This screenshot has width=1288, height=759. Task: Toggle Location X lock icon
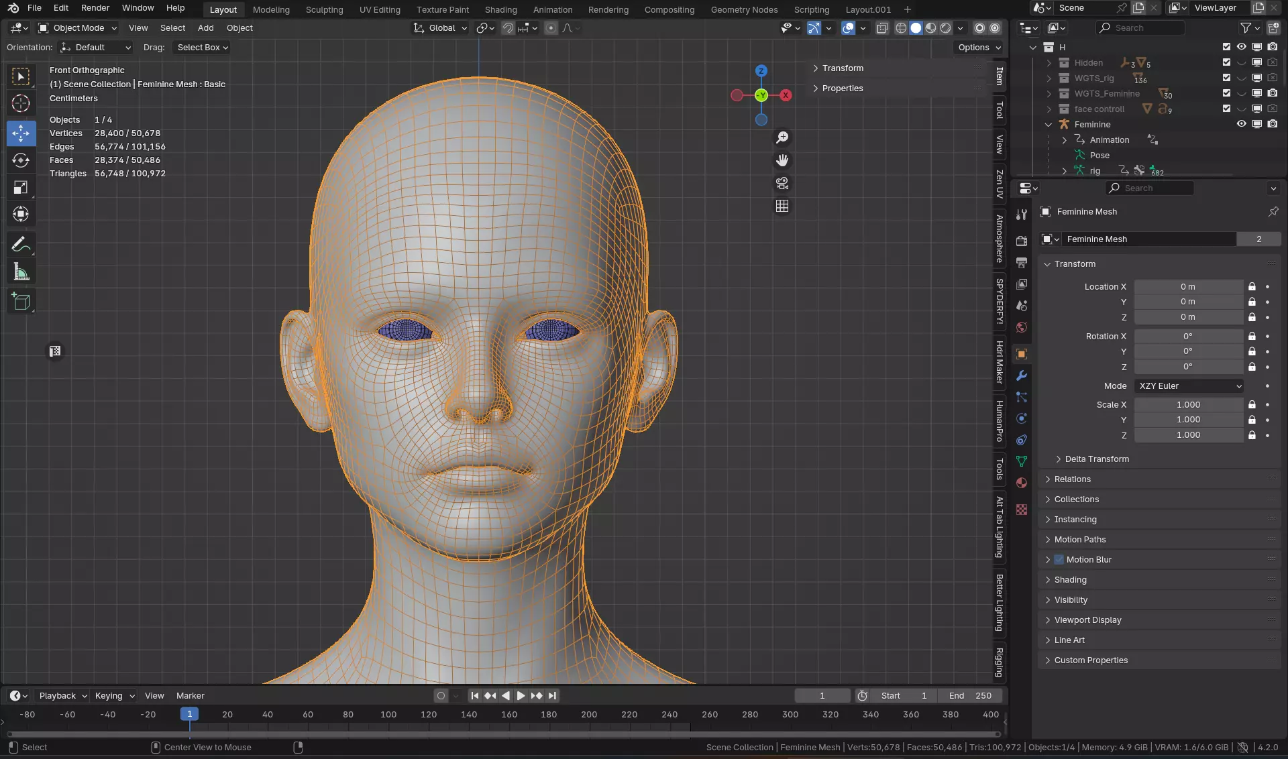1251,287
